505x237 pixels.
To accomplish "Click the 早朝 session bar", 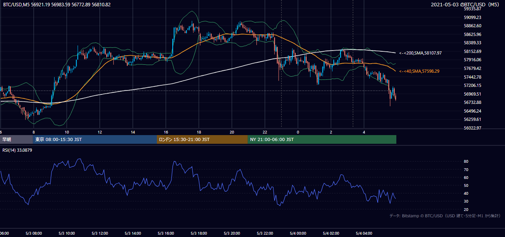I will coord(16,139).
